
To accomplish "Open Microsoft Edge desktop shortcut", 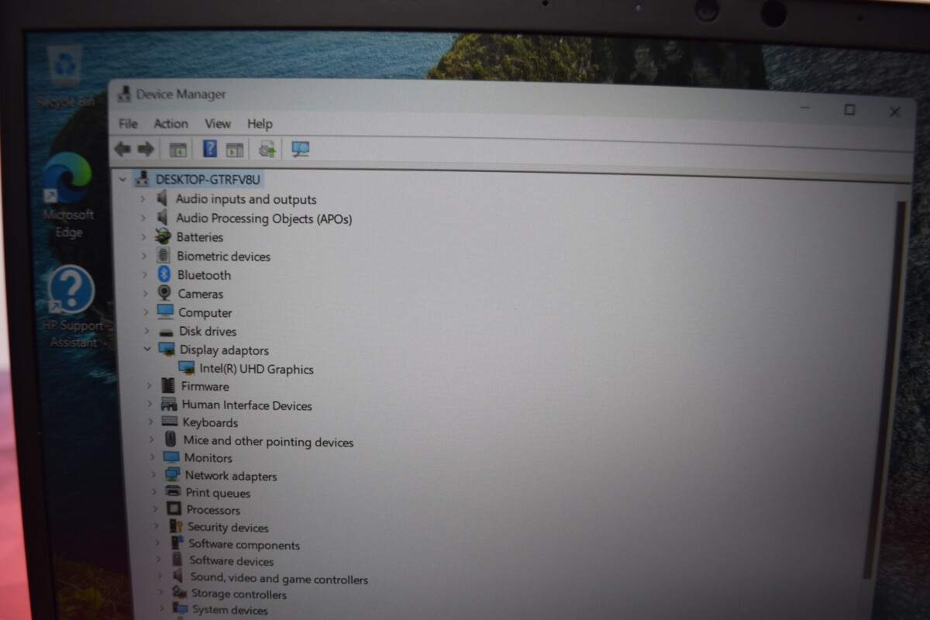I will [67, 195].
